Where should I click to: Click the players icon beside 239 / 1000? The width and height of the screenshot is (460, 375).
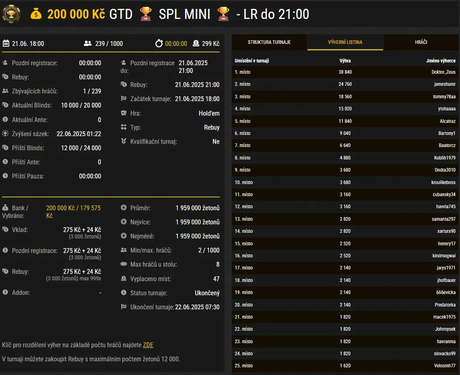87,44
